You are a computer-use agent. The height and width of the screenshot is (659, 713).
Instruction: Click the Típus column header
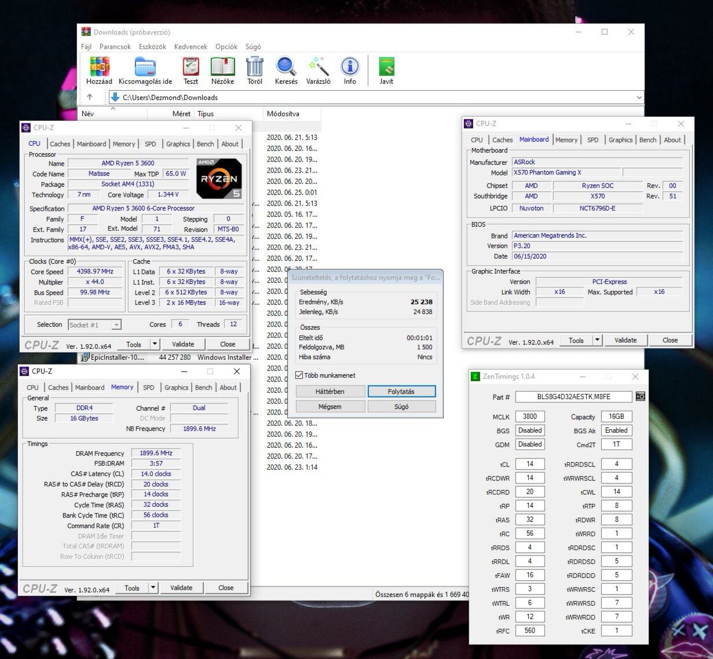pos(228,114)
